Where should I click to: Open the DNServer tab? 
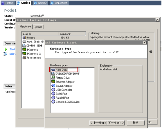[x=59, y=3]
